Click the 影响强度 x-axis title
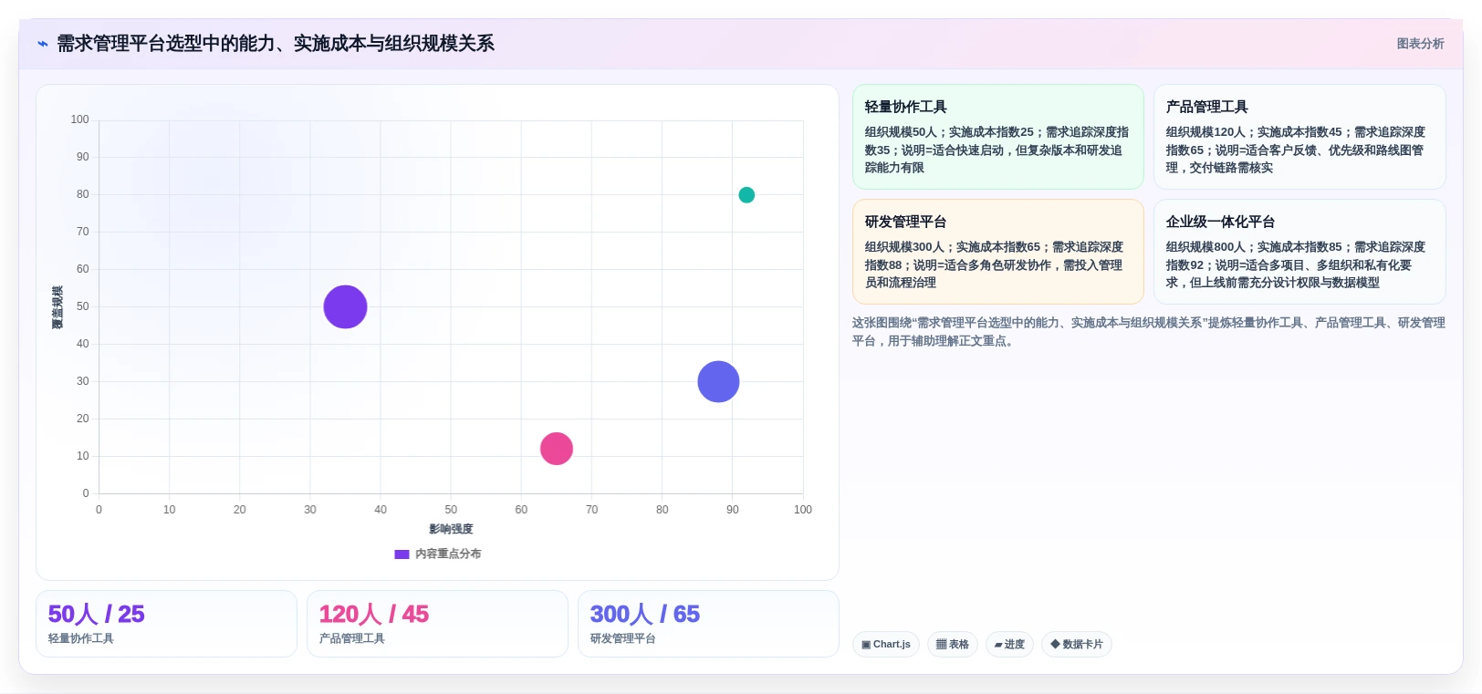The width and height of the screenshot is (1482, 694). [451, 529]
